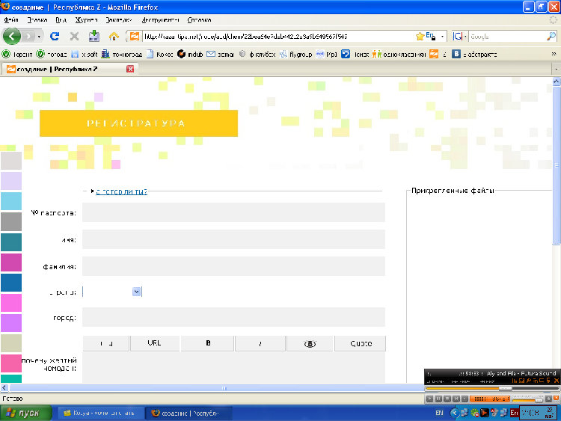Viewport: 561px width, 421px height.
Task: Apply italic with the I button
Action: coord(260,343)
